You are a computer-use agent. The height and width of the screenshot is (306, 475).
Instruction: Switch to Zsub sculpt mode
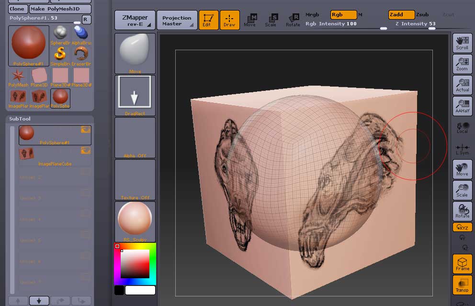point(422,14)
